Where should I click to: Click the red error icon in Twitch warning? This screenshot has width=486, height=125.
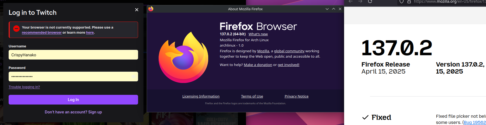pyautogui.click(x=16, y=29)
